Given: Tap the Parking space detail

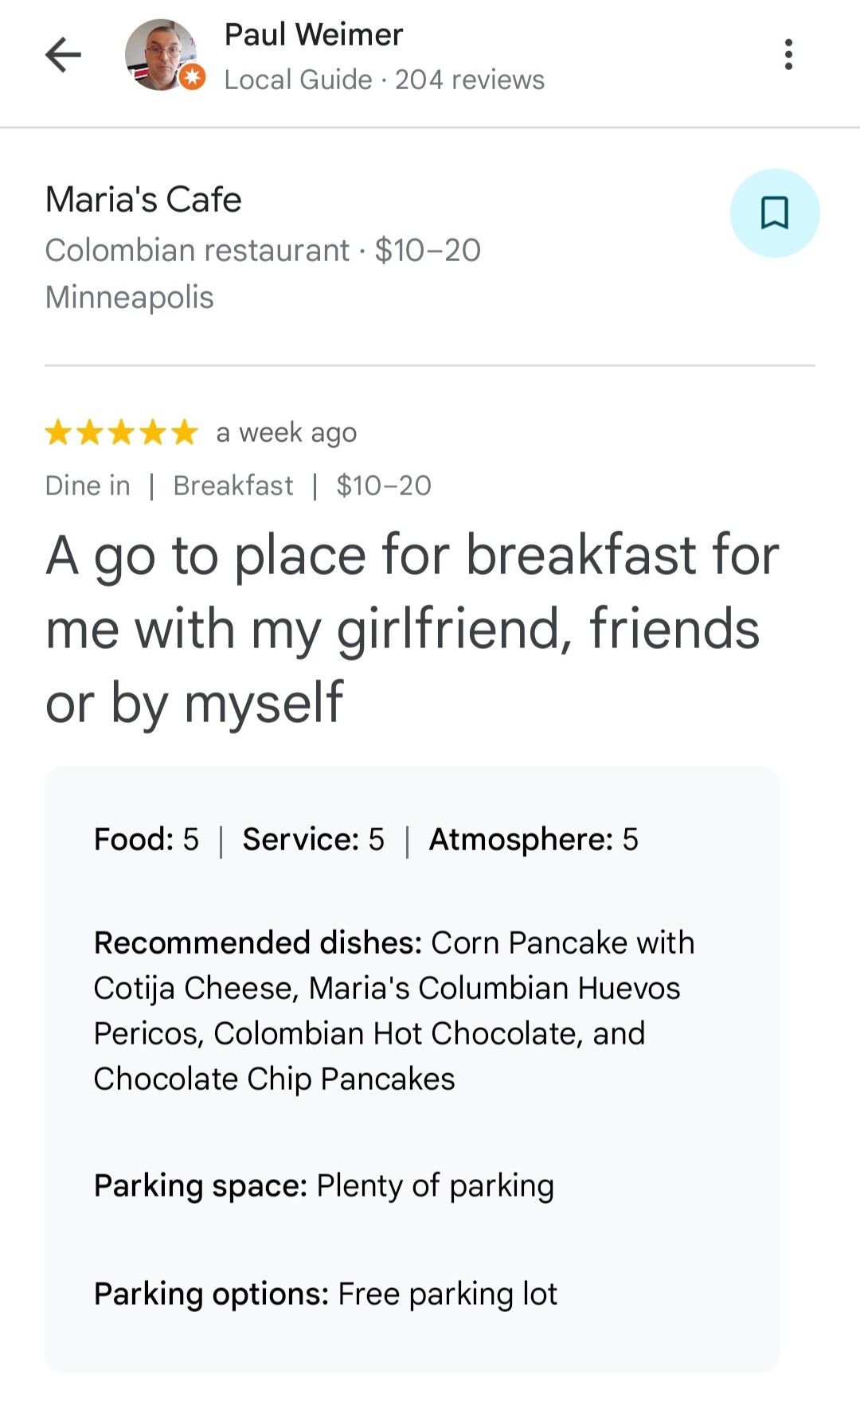Looking at the screenshot, I should click(x=323, y=1186).
